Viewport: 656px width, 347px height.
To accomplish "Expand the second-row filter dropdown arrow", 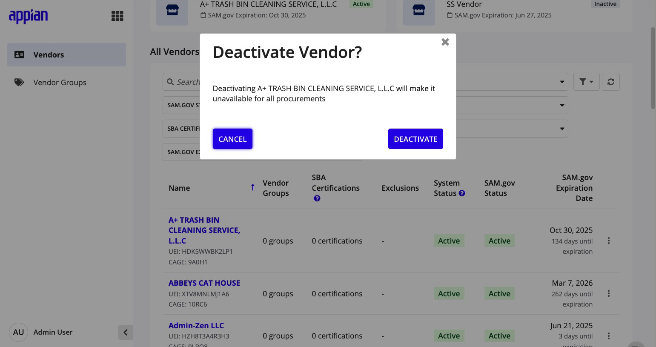I will click(562, 105).
